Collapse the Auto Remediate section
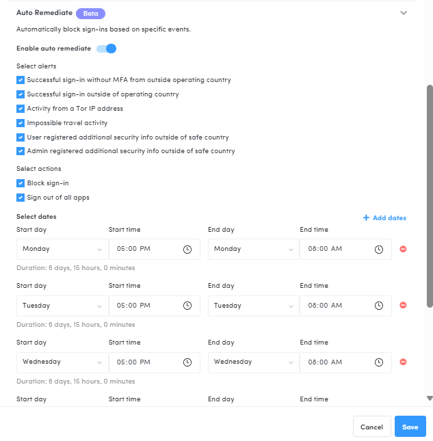 (x=404, y=13)
